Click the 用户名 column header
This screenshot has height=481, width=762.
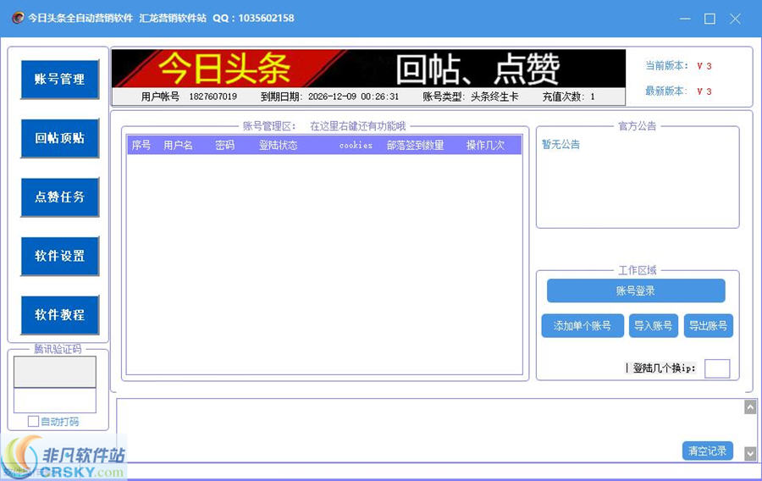(x=178, y=146)
